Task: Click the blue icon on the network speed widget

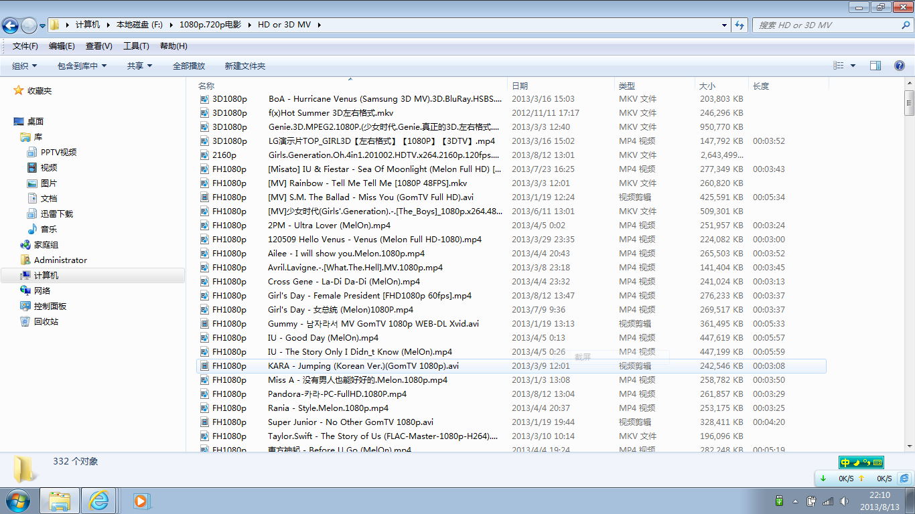Action: click(x=904, y=479)
